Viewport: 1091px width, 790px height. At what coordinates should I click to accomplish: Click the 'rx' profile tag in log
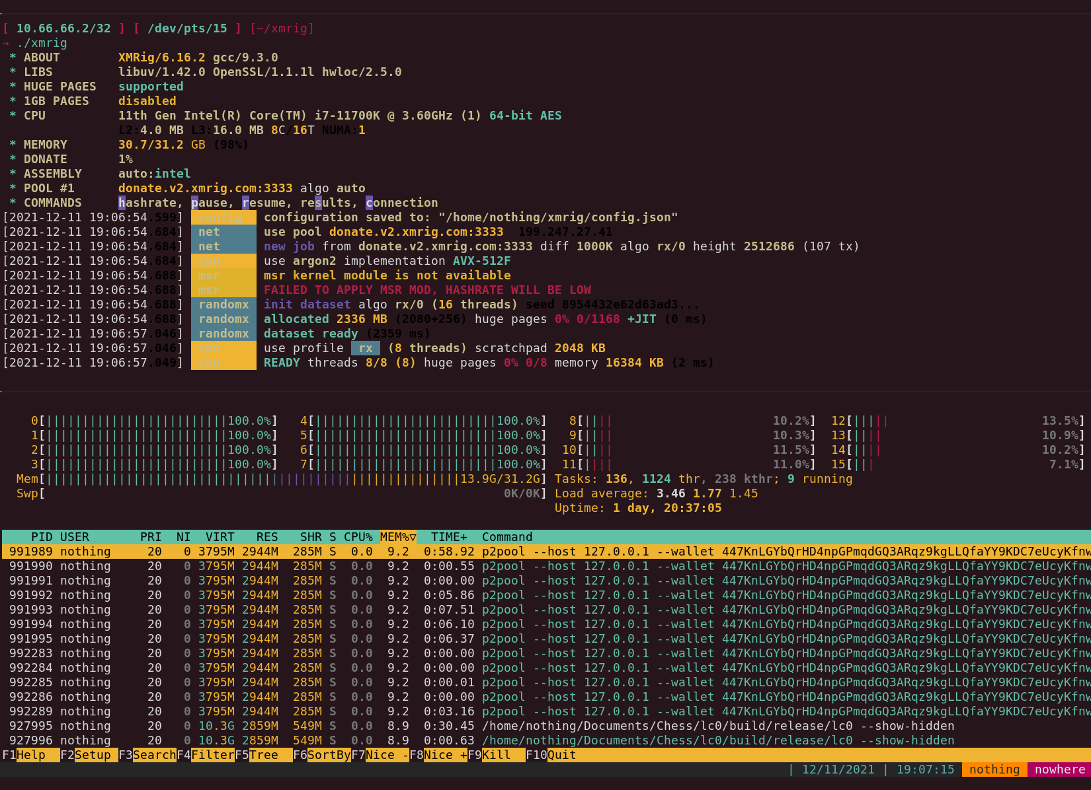pyautogui.click(x=366, y=348)
